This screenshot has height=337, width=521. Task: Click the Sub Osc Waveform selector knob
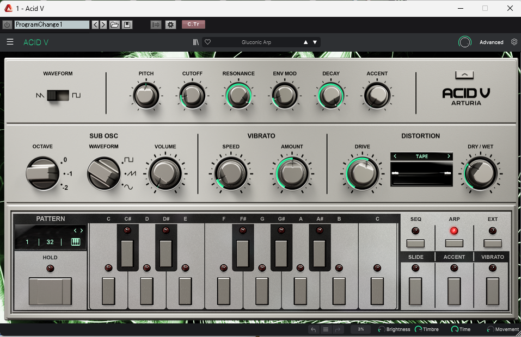click(103, 173)
